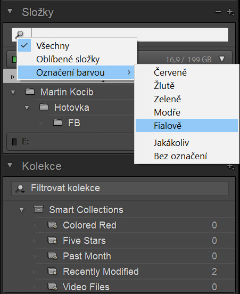Click the minus button in Složky header

(x=218, y=12)
